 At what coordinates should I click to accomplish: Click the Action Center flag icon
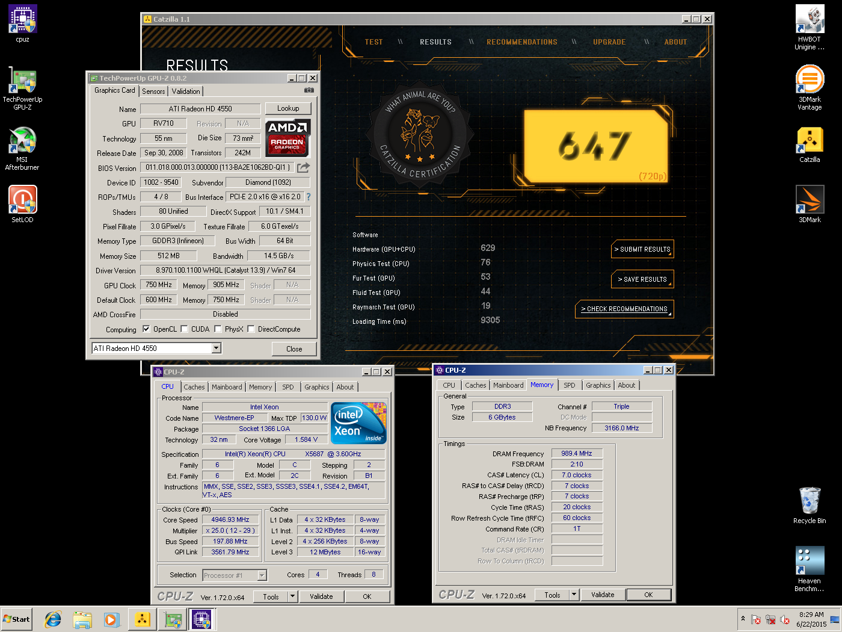[x=756, y=620]
